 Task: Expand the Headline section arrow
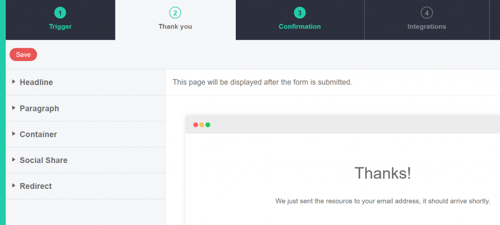point(14,82)
